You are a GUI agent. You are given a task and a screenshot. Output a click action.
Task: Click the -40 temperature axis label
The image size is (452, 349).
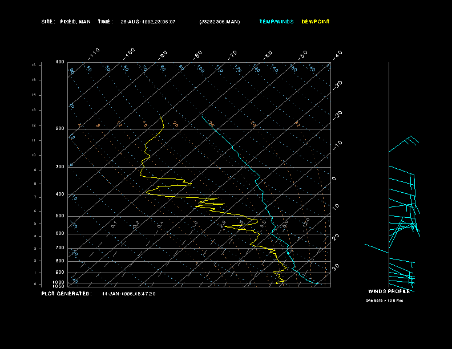[x=337, y=54]
